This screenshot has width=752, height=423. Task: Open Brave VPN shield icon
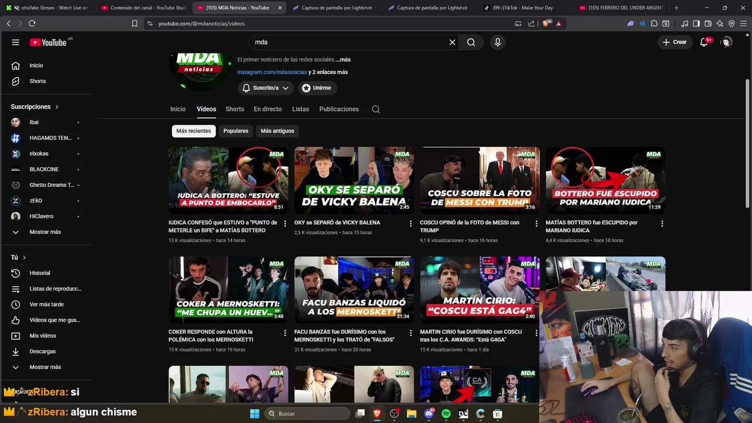tap(731, 23)
